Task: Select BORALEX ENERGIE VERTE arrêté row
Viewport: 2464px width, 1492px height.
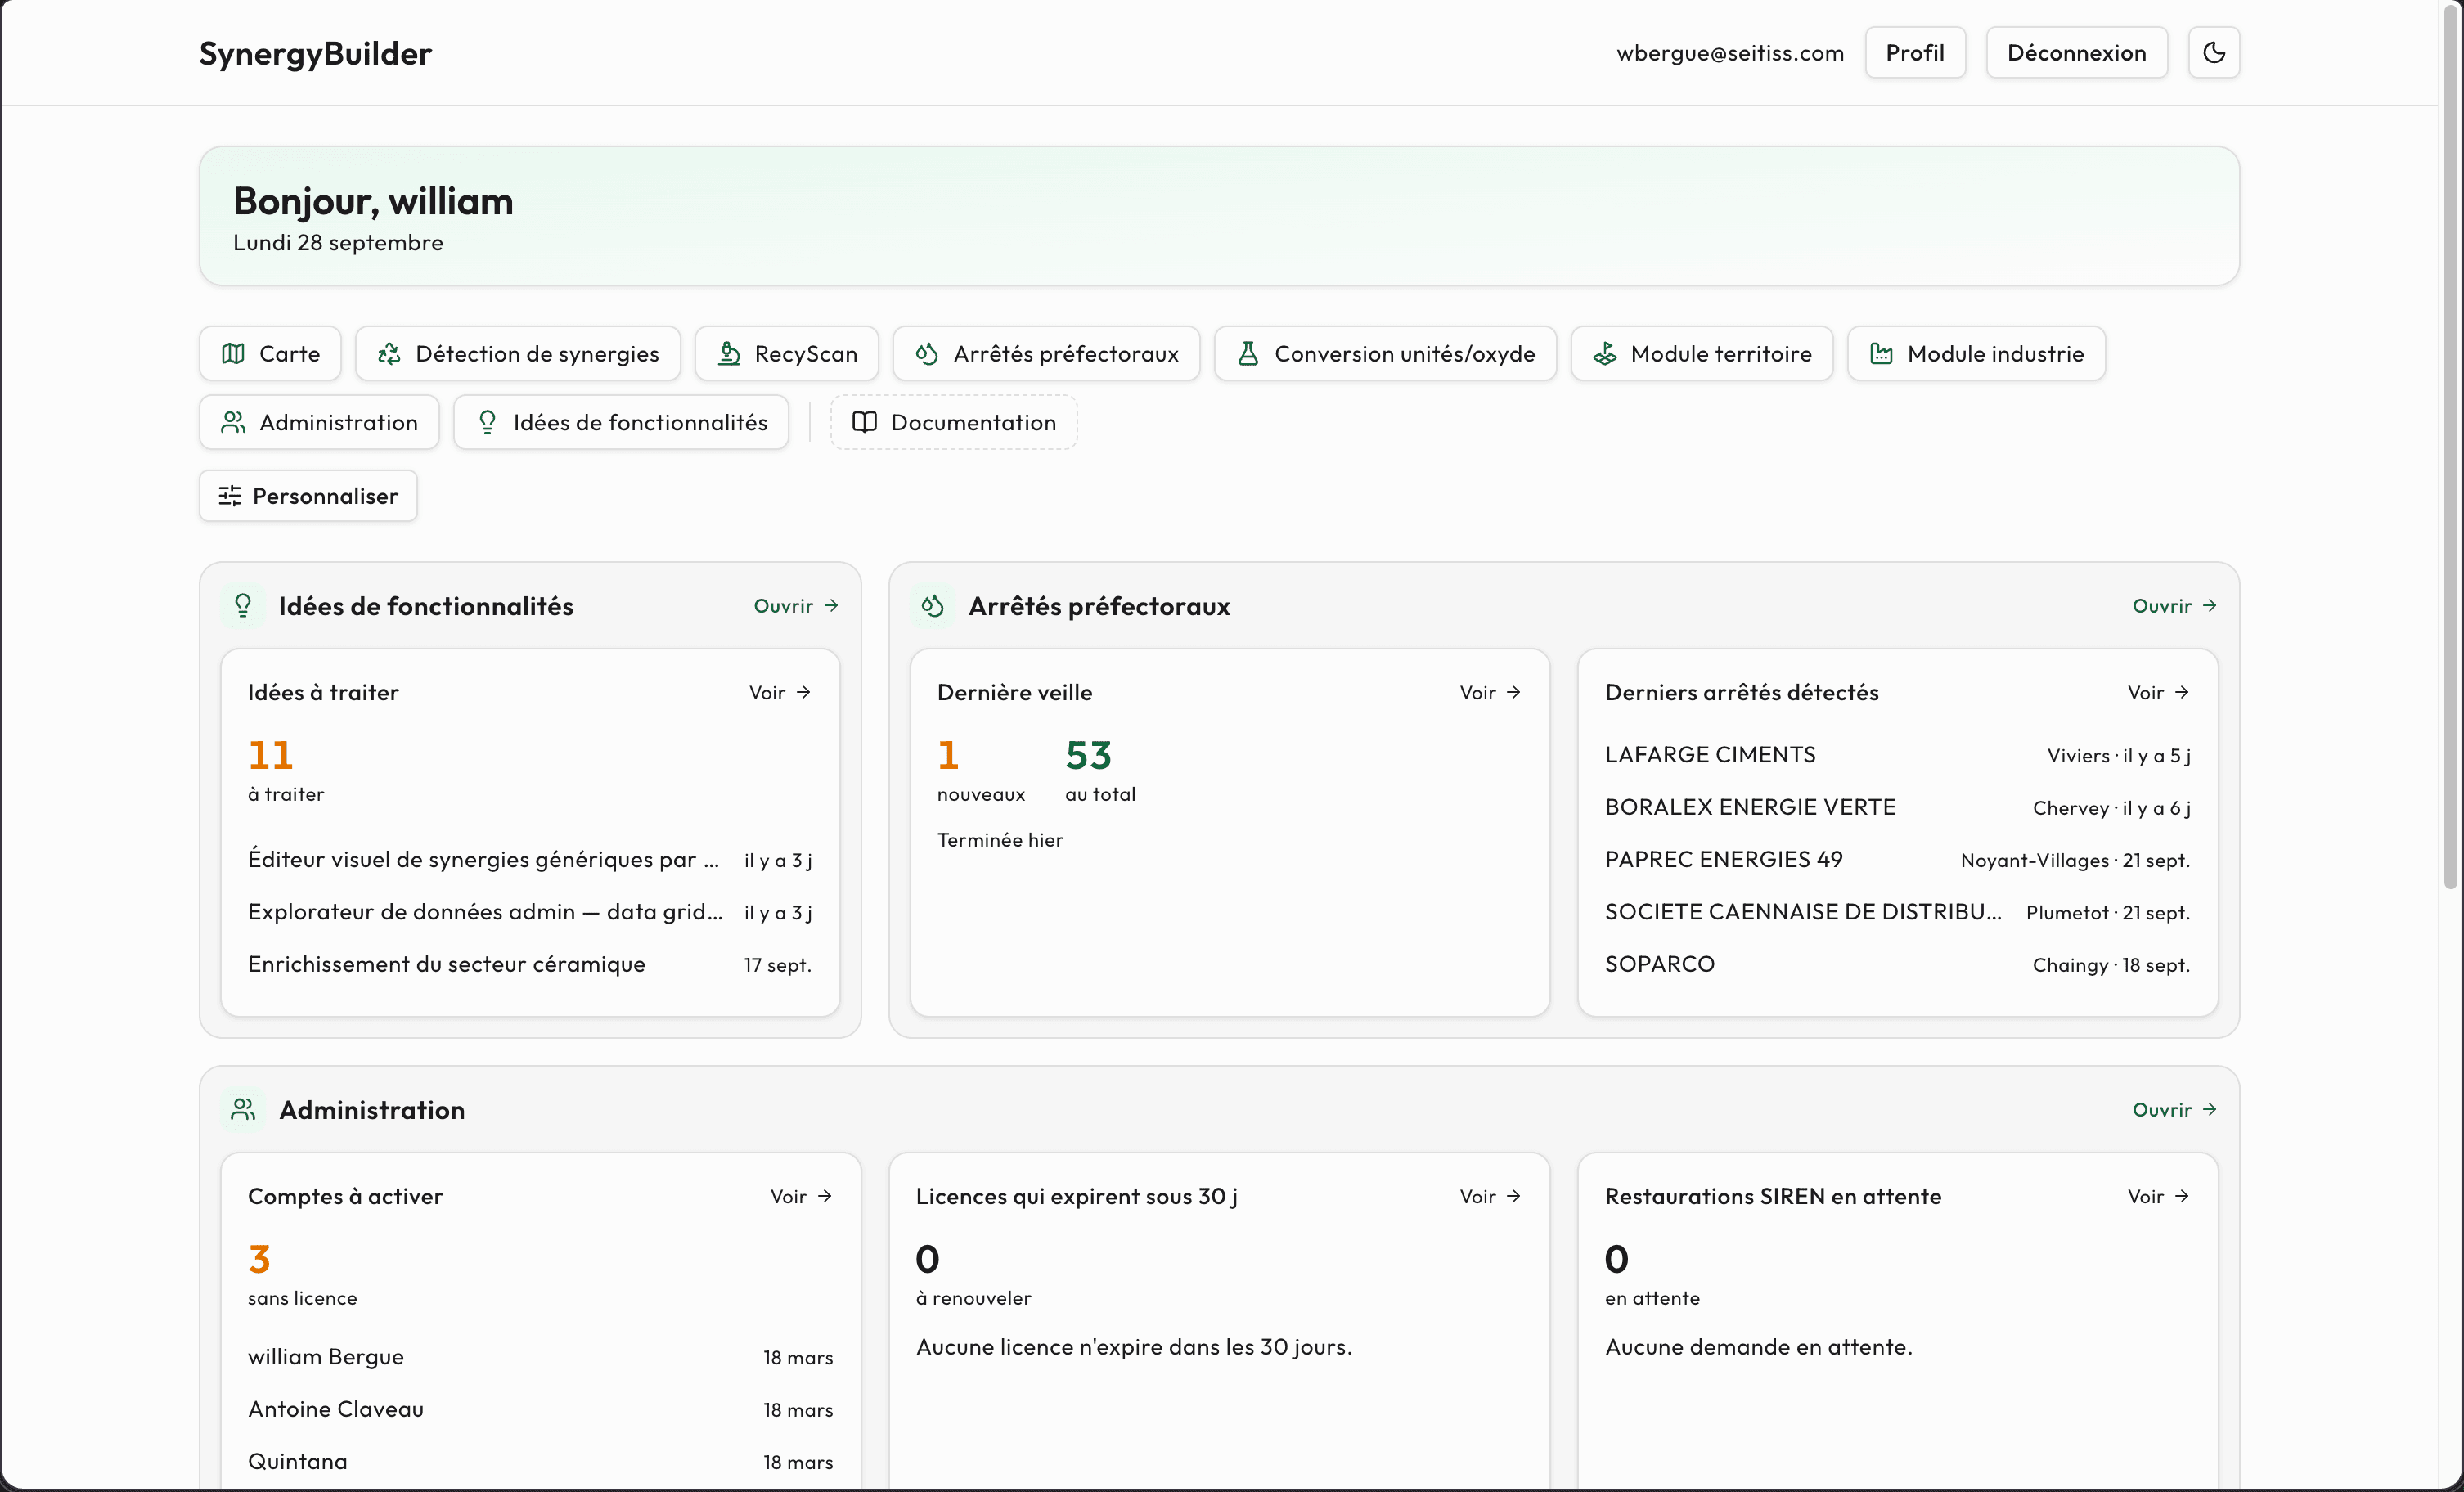Action: (x=1897, y=807)
